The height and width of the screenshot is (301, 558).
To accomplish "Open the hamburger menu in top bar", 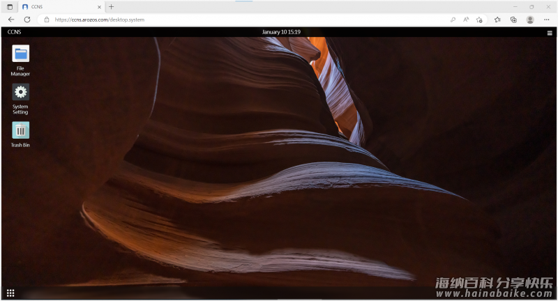I will [550, 33].
